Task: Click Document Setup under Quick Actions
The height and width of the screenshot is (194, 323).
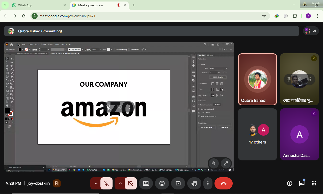Action: (x=207, y=127)
